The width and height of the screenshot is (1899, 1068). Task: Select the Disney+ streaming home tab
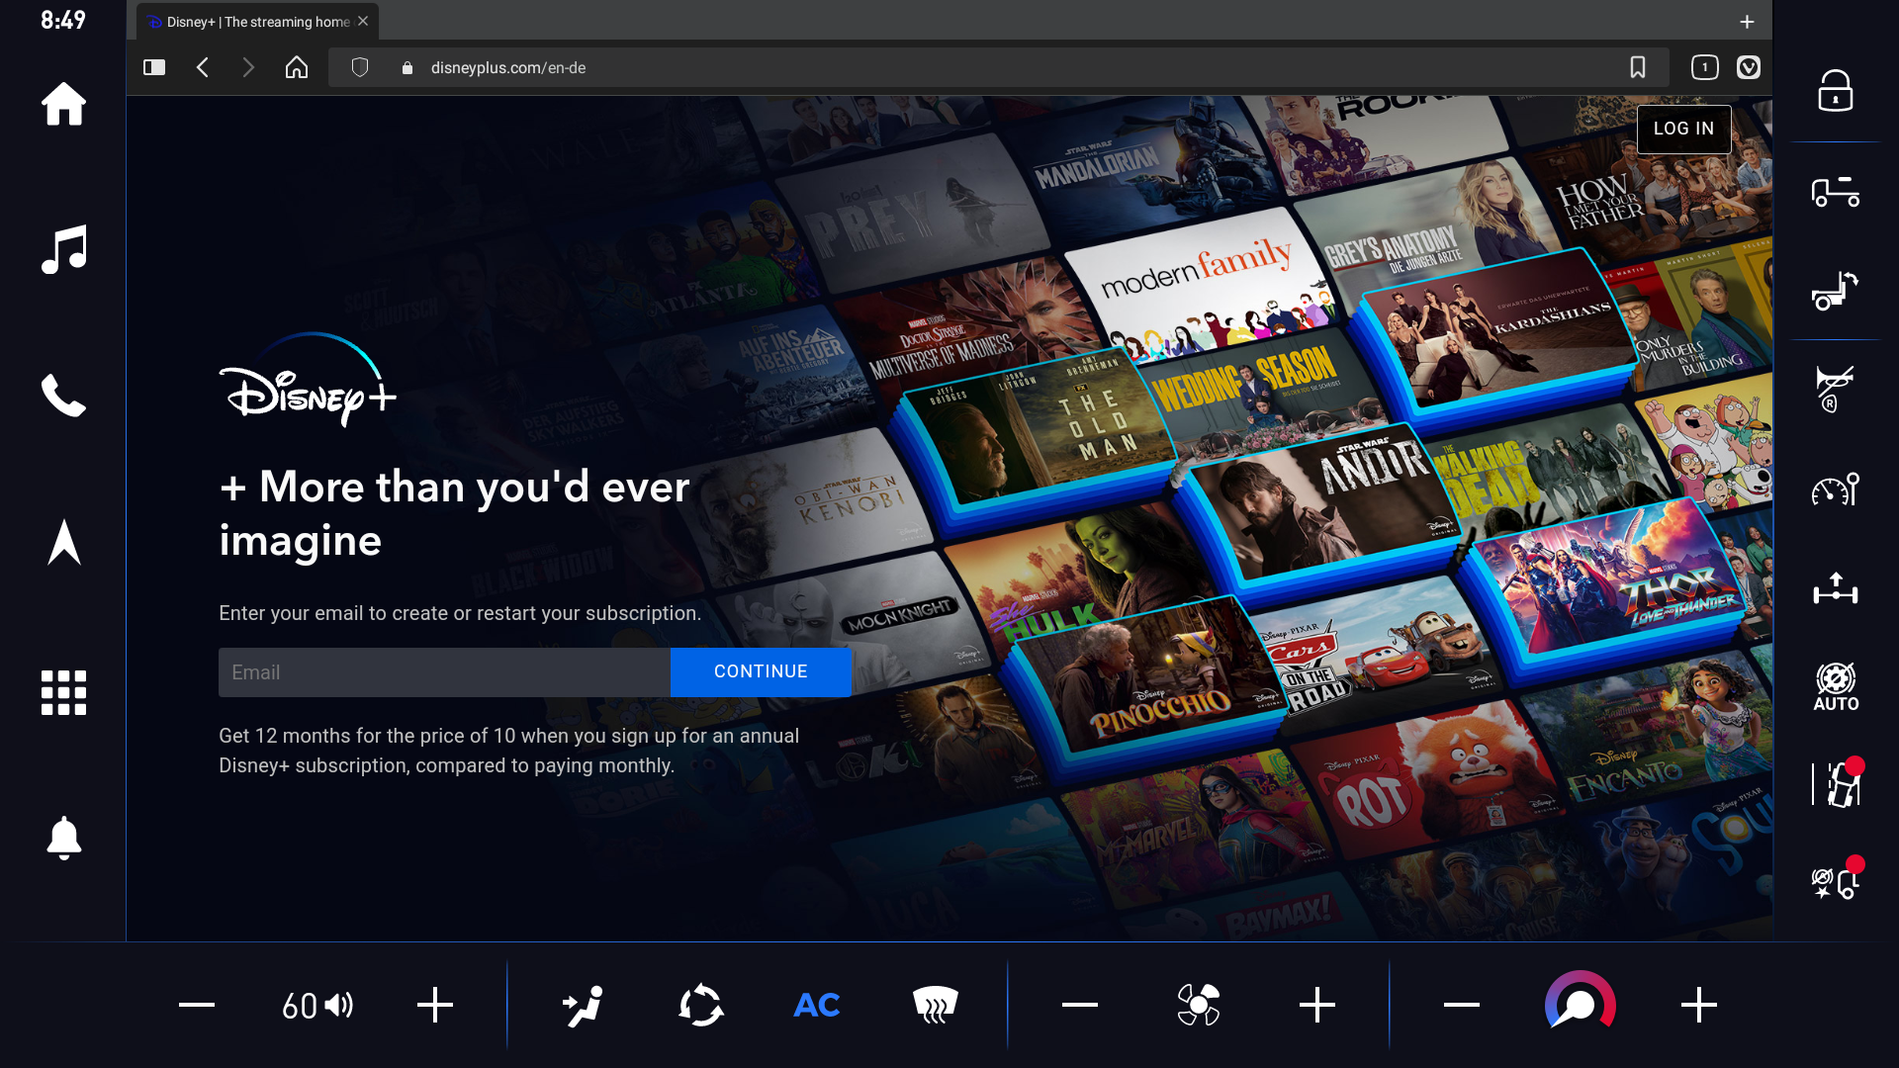257,22
